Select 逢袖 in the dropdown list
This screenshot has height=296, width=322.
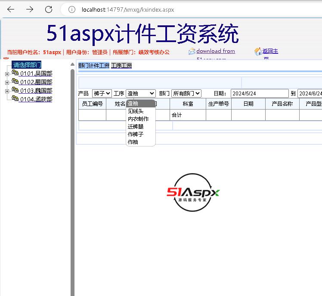pos(141,104)
